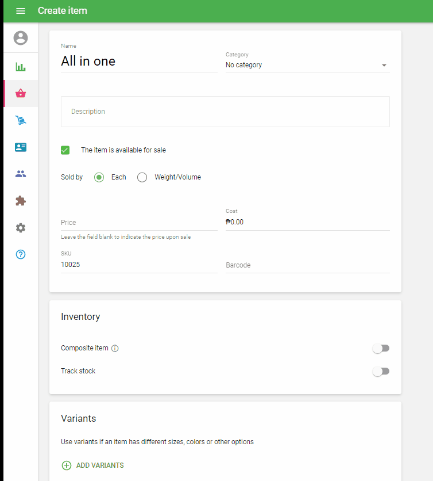Click into the Description text field

(225, 112)
